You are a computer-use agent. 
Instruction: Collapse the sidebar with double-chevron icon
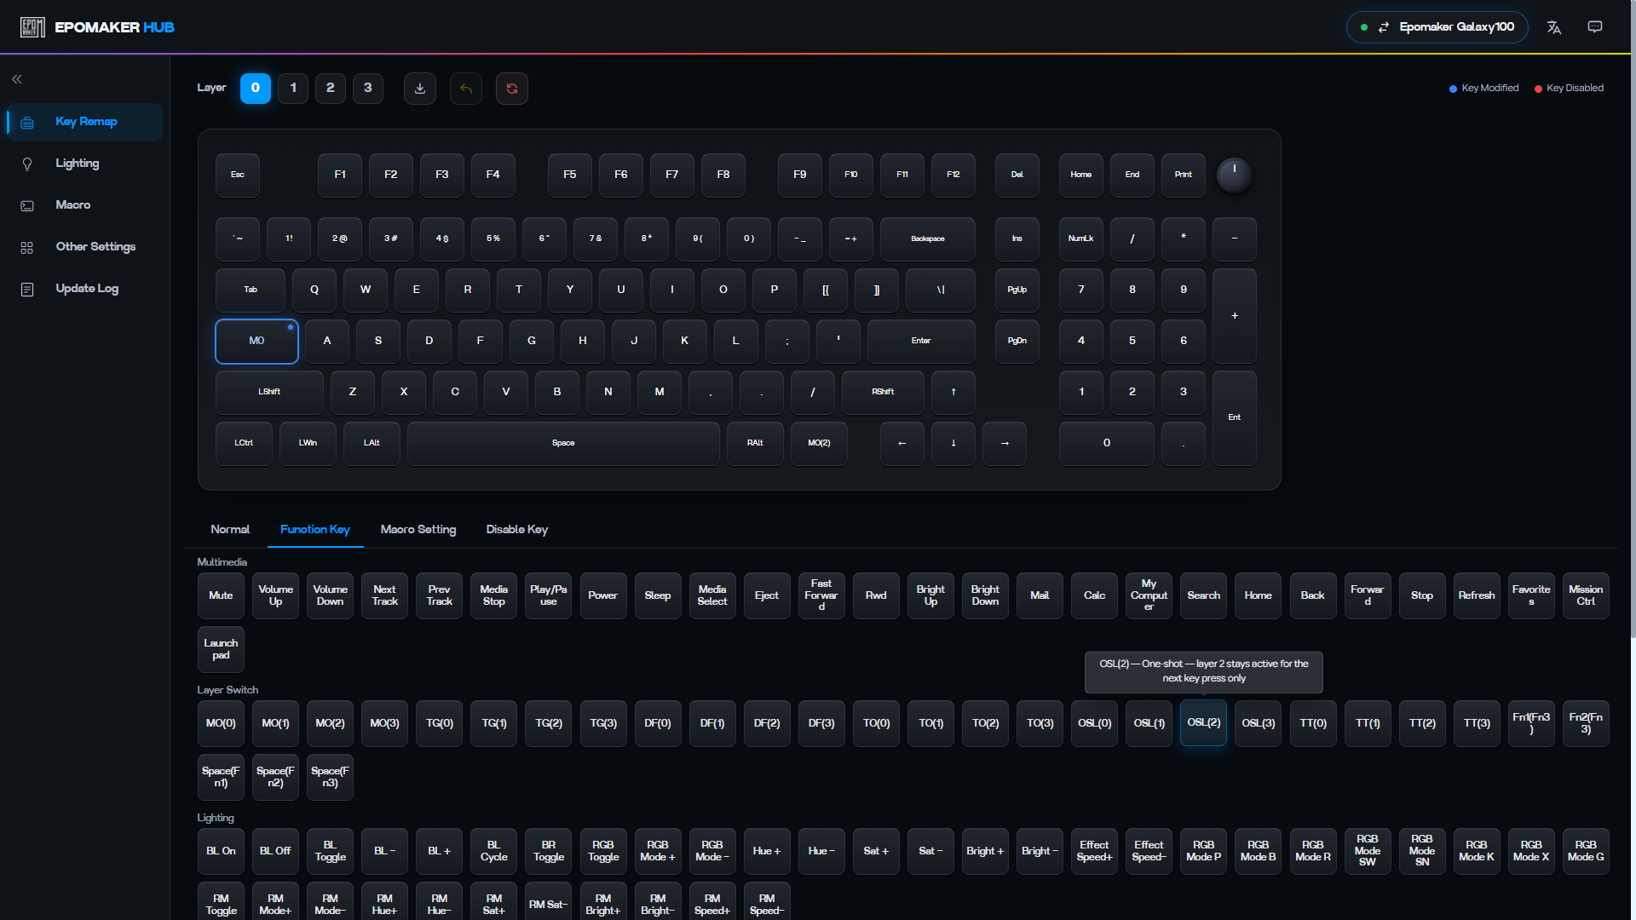17,79
